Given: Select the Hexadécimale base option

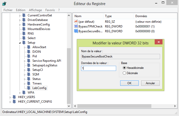Looking at the screenshot, I should point(124,68).
